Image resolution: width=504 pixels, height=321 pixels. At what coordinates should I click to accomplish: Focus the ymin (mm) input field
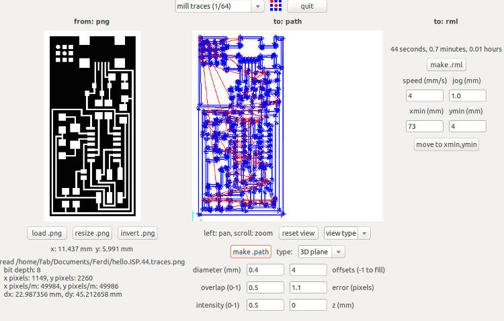(467, 126)
